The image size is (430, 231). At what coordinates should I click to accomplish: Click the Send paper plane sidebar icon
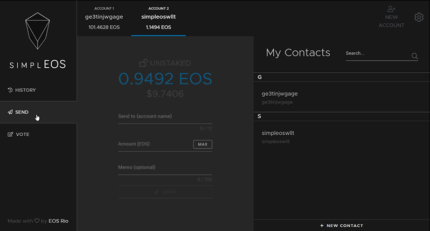point(10,112)
